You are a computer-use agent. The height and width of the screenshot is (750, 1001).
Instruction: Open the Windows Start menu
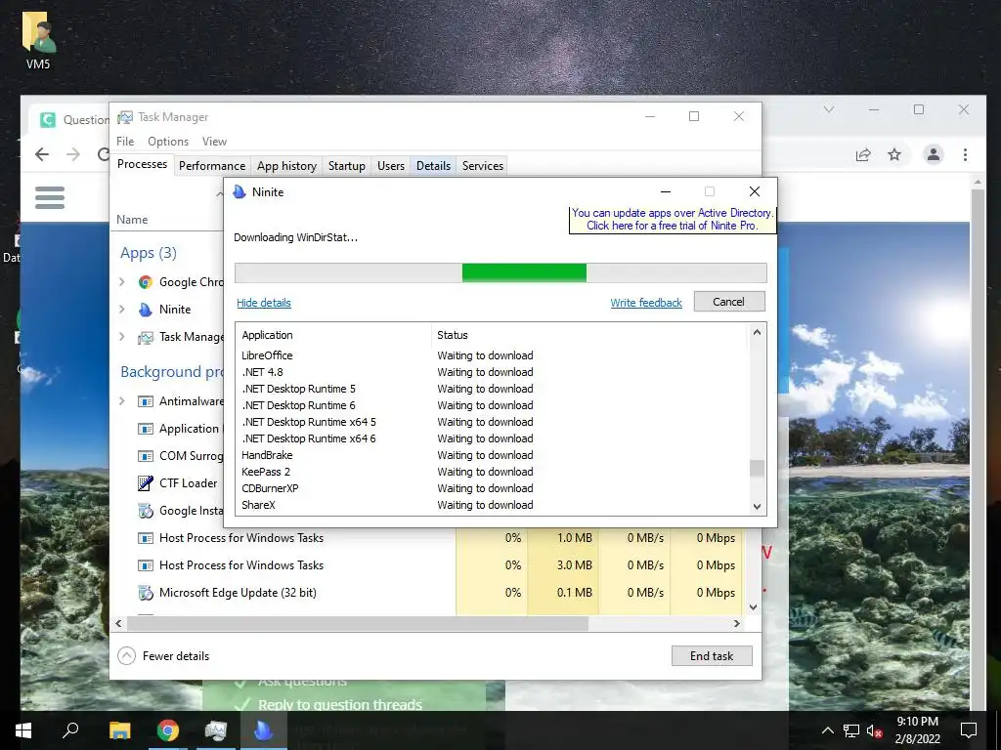pos(23,730)
